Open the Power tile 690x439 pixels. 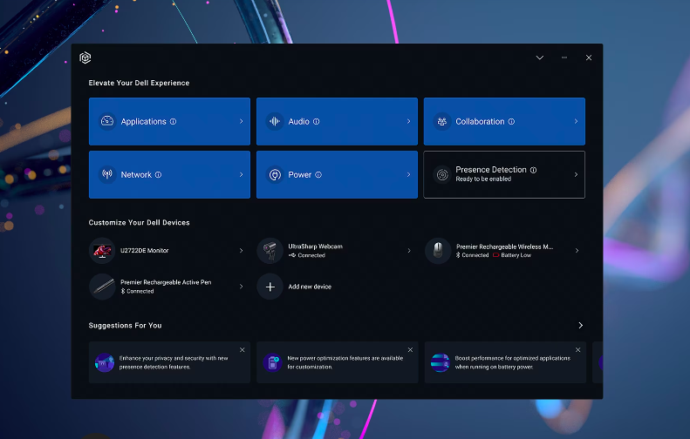coord(337,174)
